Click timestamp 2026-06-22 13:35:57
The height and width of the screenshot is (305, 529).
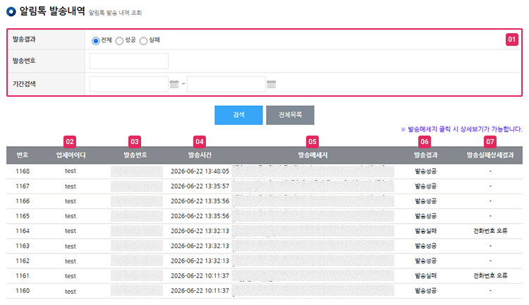(200, 186)
